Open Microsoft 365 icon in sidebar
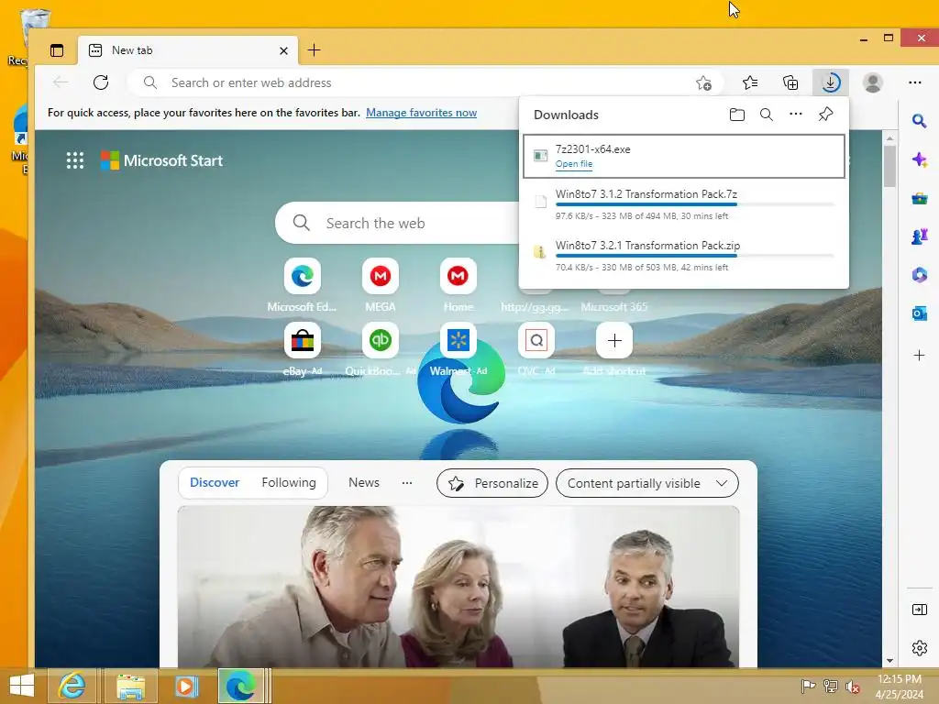This screenshot has width=939, height=704. (919, 275)
